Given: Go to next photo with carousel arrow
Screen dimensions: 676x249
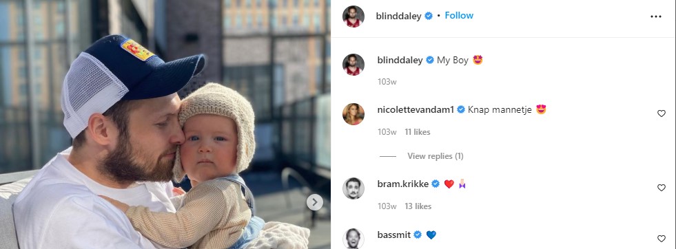Looking at the screenshot, I should 315,202.
